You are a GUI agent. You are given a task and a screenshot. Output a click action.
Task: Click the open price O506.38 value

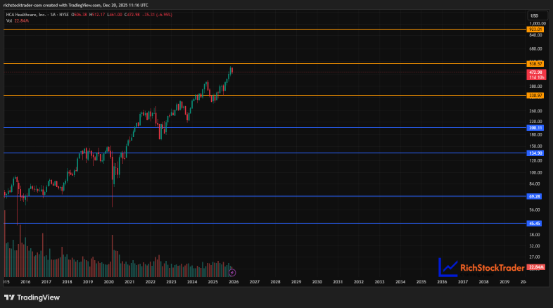79,15
